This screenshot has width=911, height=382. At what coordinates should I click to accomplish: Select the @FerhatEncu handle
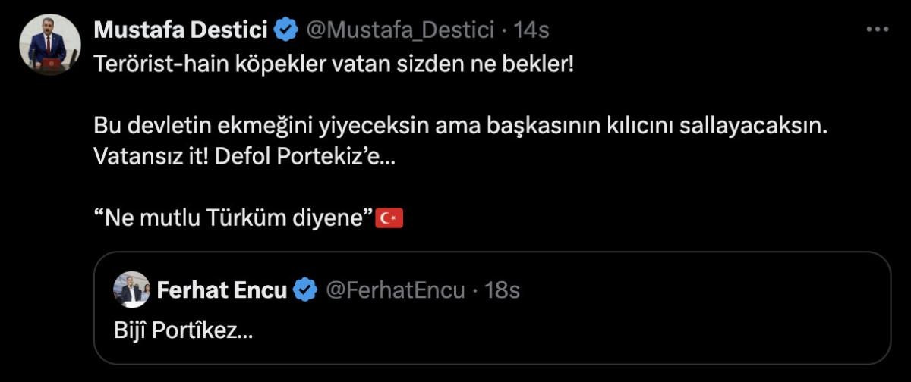pos(395,290)
